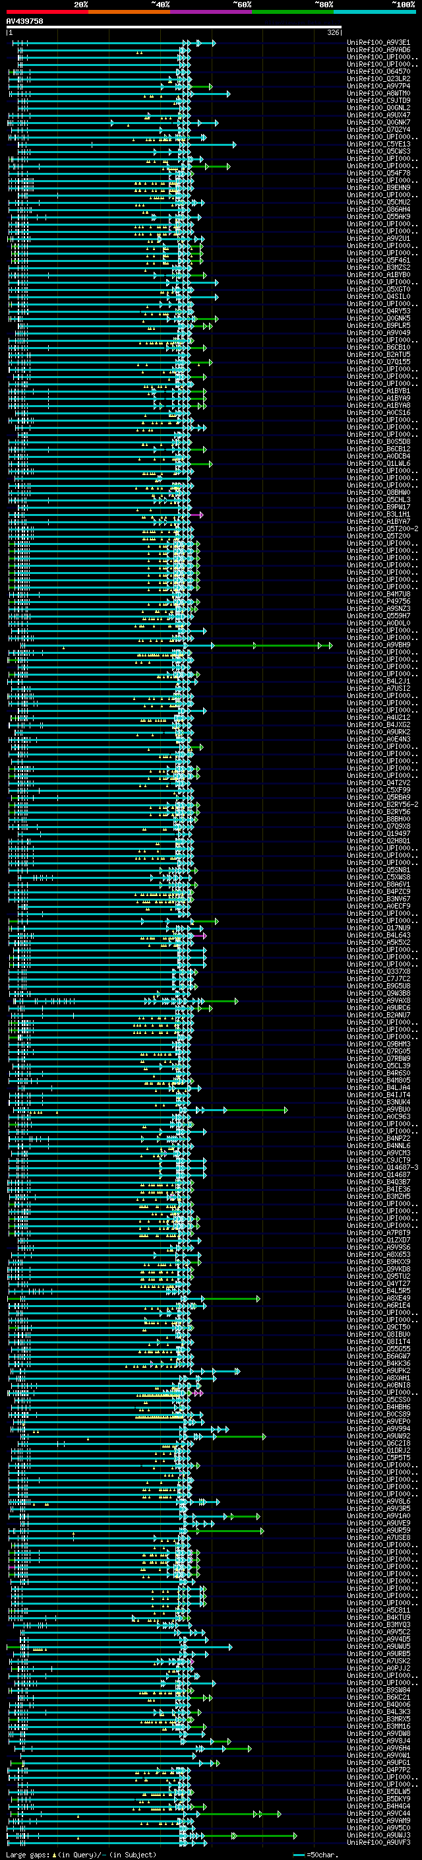Screen dimensions: 422x1860
Task: Open hit UniRef100_Q5XGT0
Action: point(378,289)
